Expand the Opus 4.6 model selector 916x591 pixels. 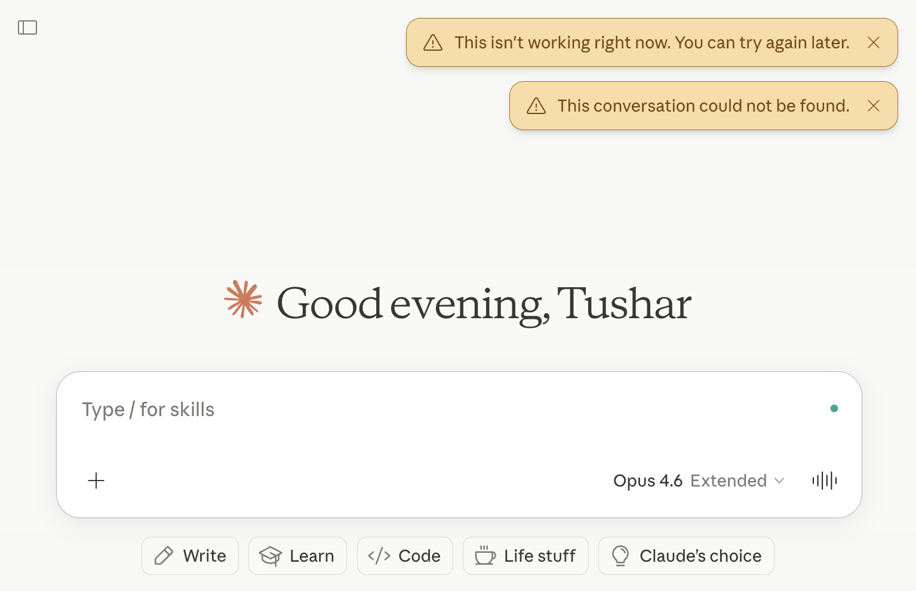699,481
